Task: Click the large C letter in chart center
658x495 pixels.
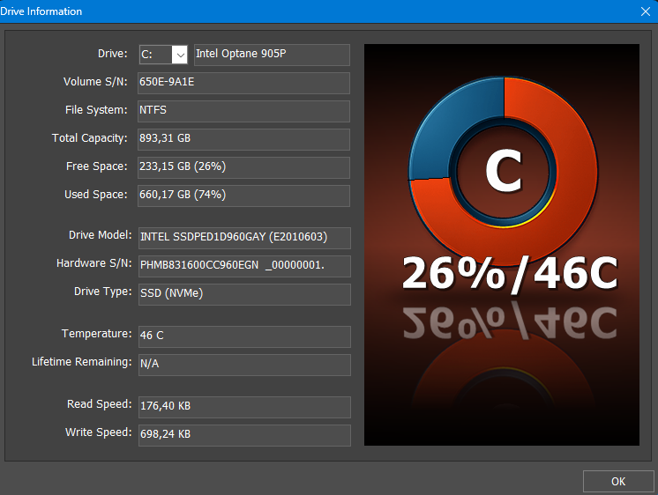Action: [503, 172]
